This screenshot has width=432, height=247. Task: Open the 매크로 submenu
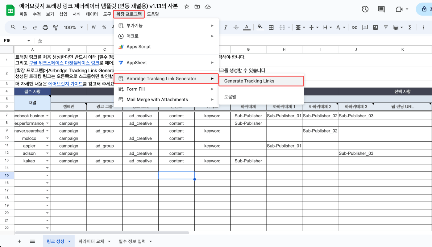pyautogui.click(x=166, y=36)
